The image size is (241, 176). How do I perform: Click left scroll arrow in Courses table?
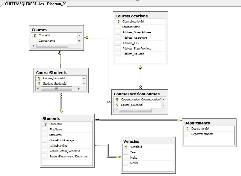(x=34, y=46)
